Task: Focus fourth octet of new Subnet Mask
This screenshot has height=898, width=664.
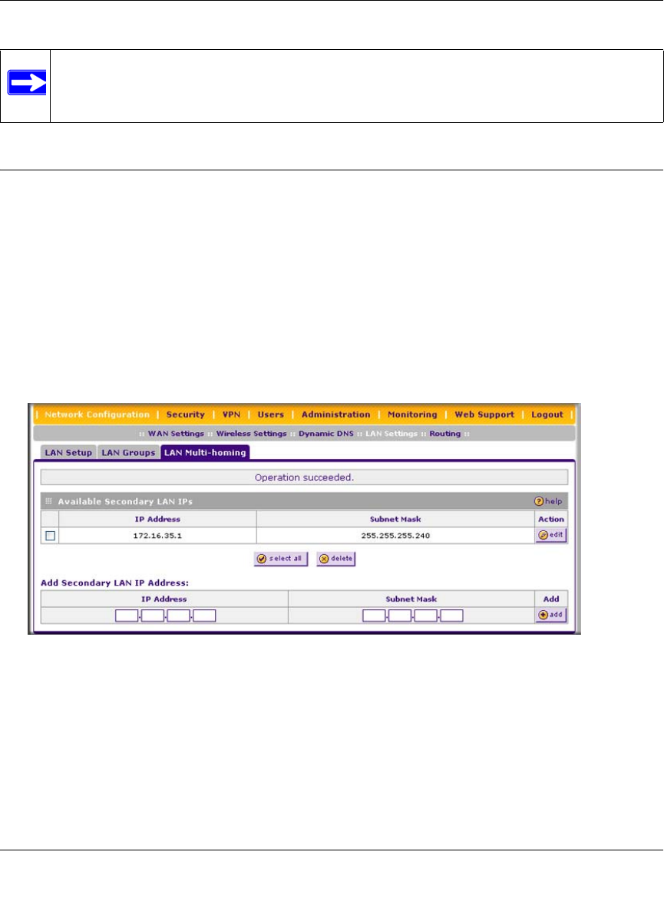Action: pos(451,616)
